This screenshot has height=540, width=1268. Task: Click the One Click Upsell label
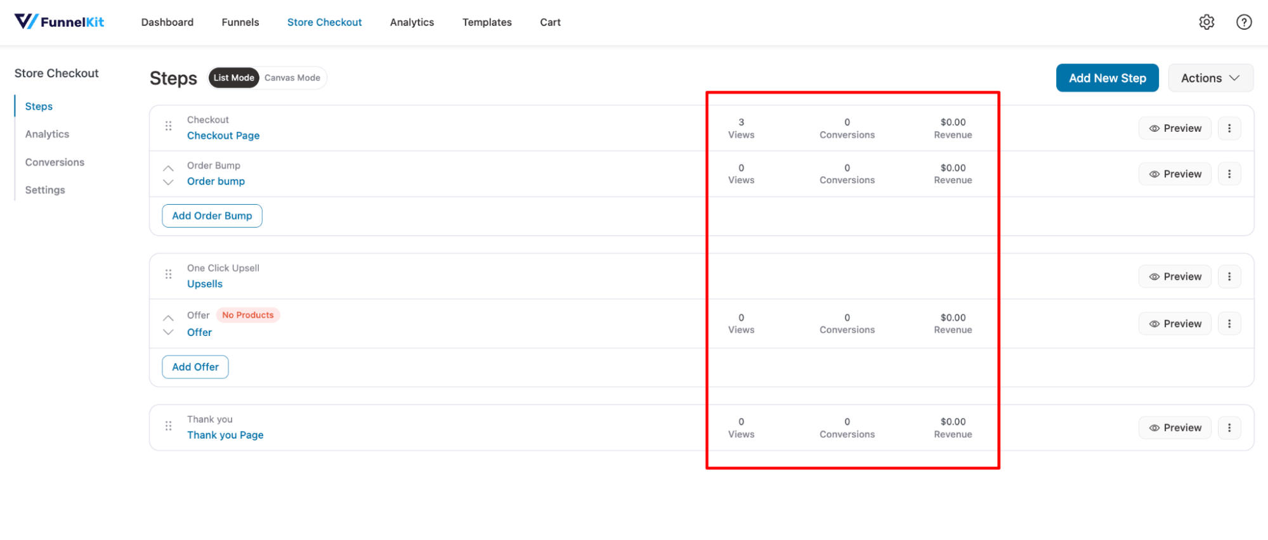click(223, 268)
